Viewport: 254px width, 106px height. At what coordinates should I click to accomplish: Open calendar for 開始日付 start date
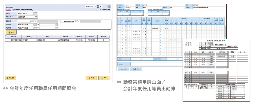pos(35,25)
